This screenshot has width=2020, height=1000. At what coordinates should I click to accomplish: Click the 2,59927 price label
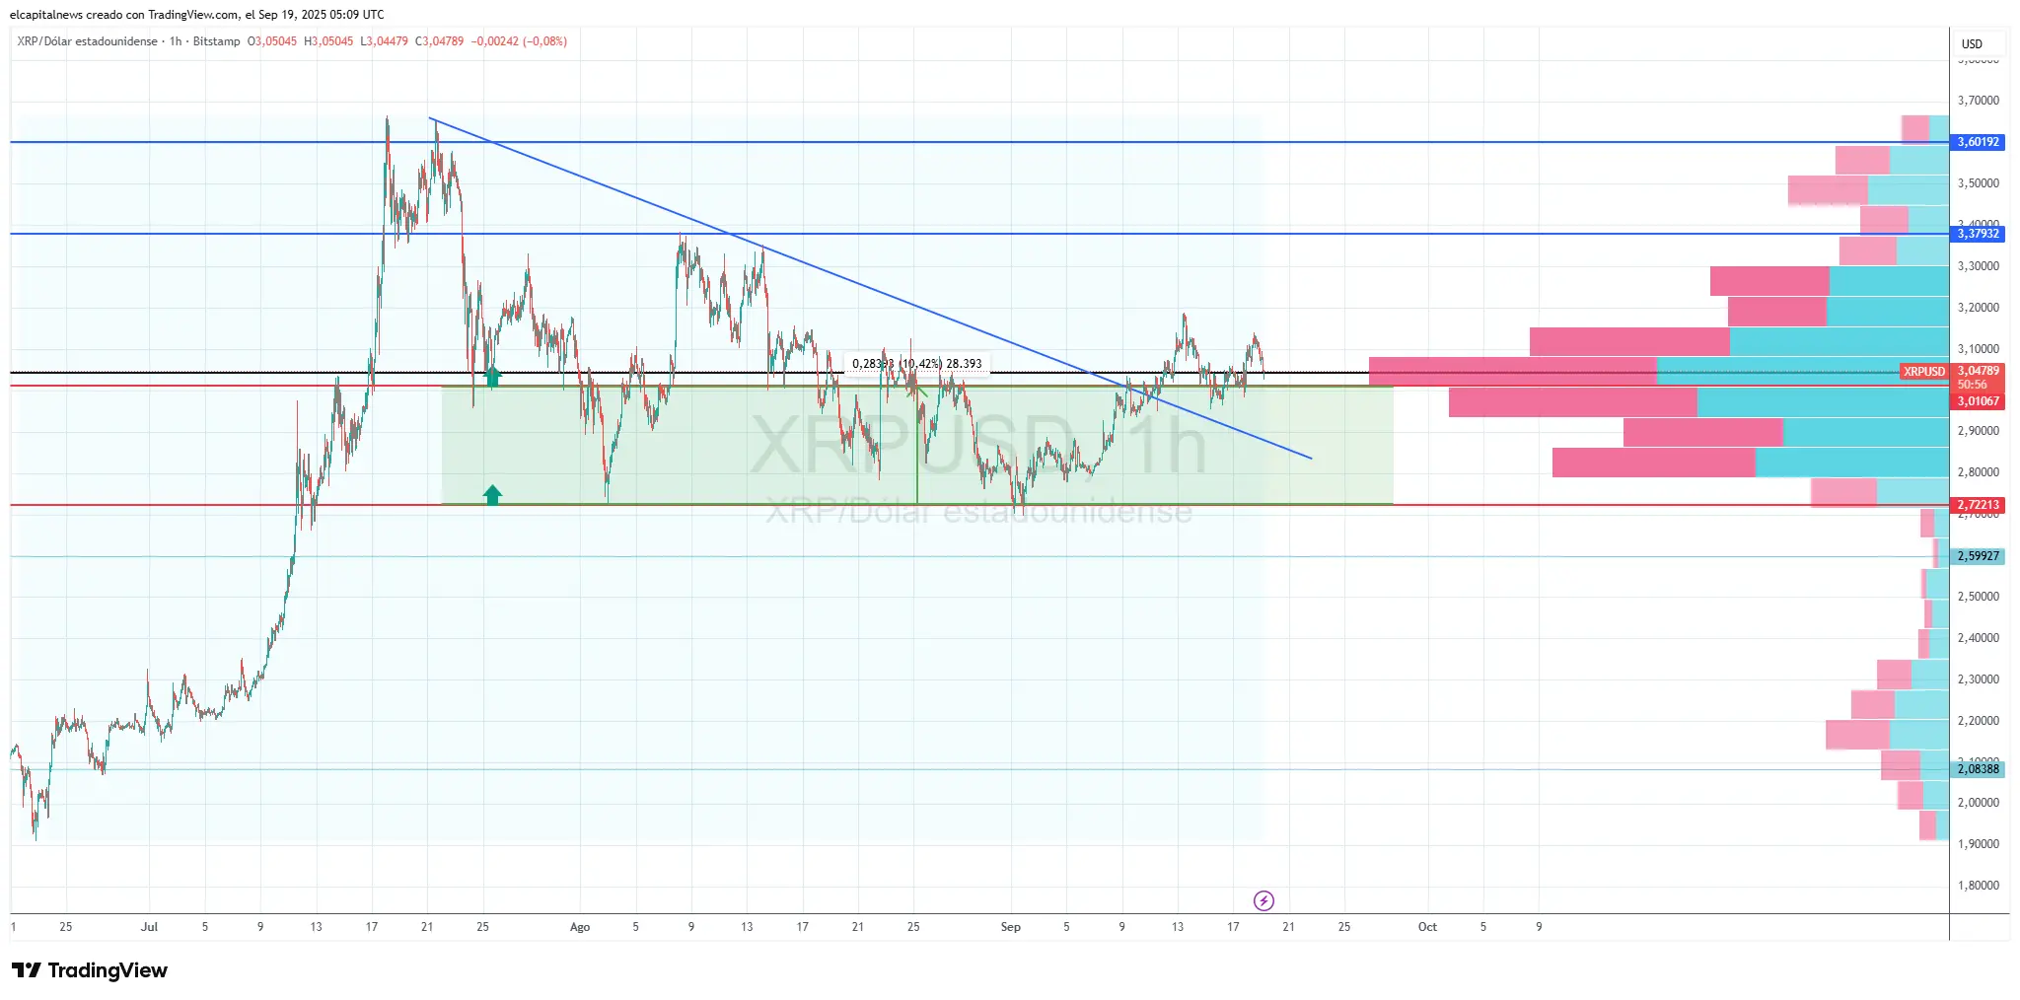[x=1978, y=556]
